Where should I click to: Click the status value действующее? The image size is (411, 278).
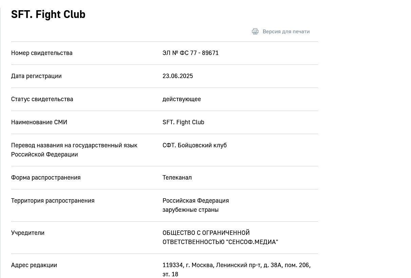click(182, 99)
